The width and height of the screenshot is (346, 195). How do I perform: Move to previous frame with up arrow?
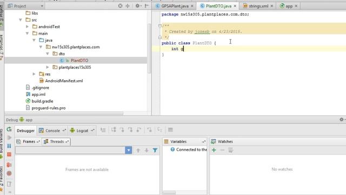[138, 151]
